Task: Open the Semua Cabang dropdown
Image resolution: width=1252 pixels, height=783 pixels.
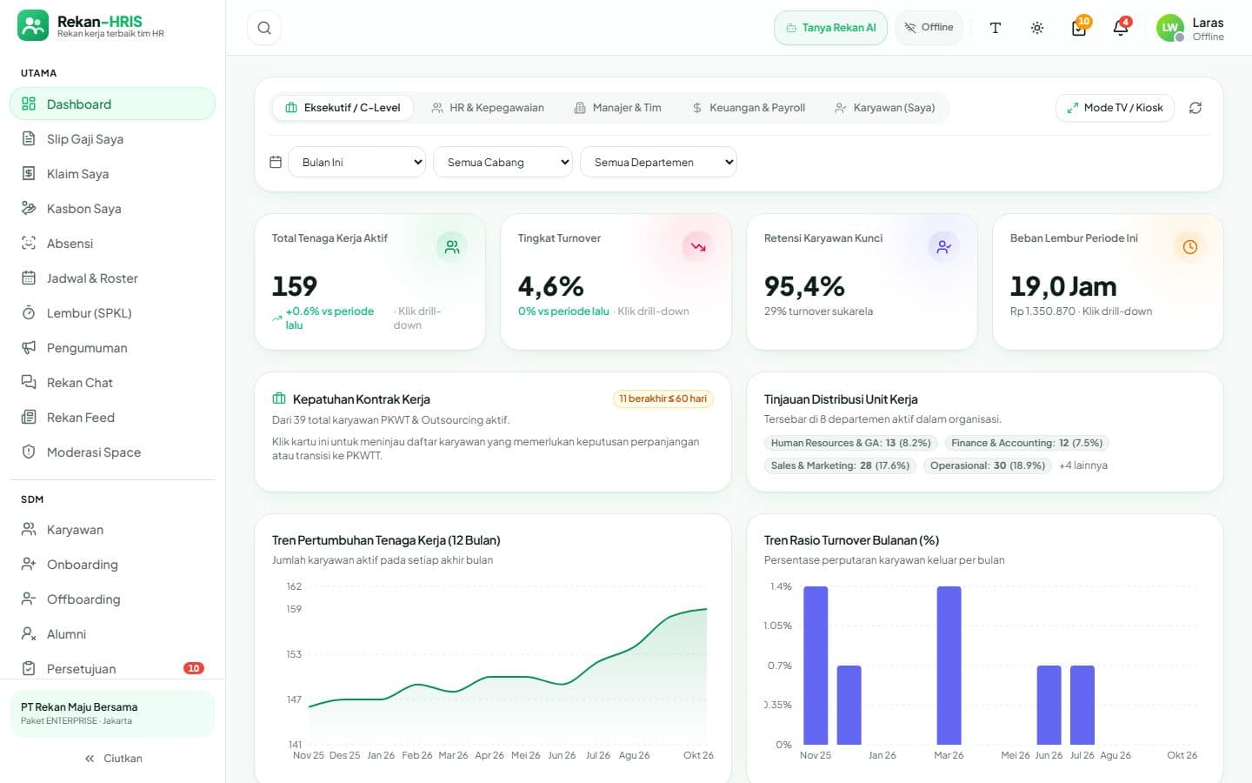Action: (x=503, y=162)
